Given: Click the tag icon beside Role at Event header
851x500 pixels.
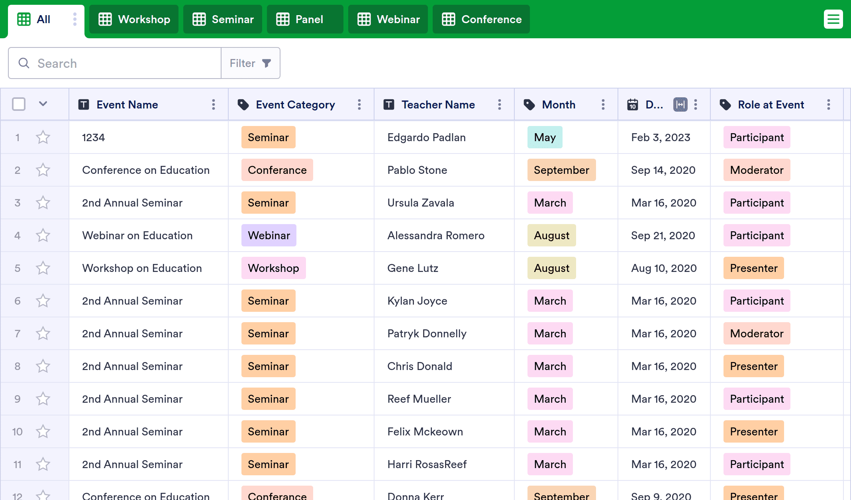Looking at the screenshot, I should pos(725,104).
